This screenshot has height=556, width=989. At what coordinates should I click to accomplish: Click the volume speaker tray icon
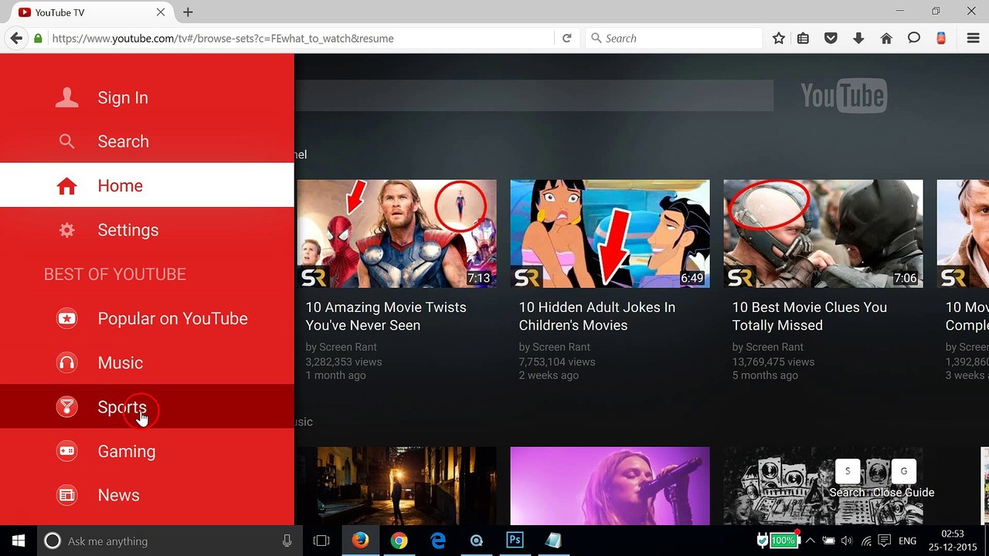point(847,541)
